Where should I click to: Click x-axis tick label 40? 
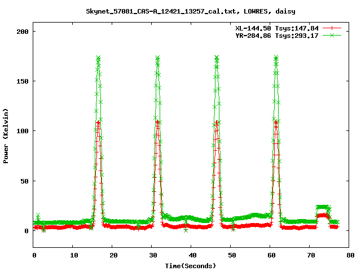click(192, 255)
